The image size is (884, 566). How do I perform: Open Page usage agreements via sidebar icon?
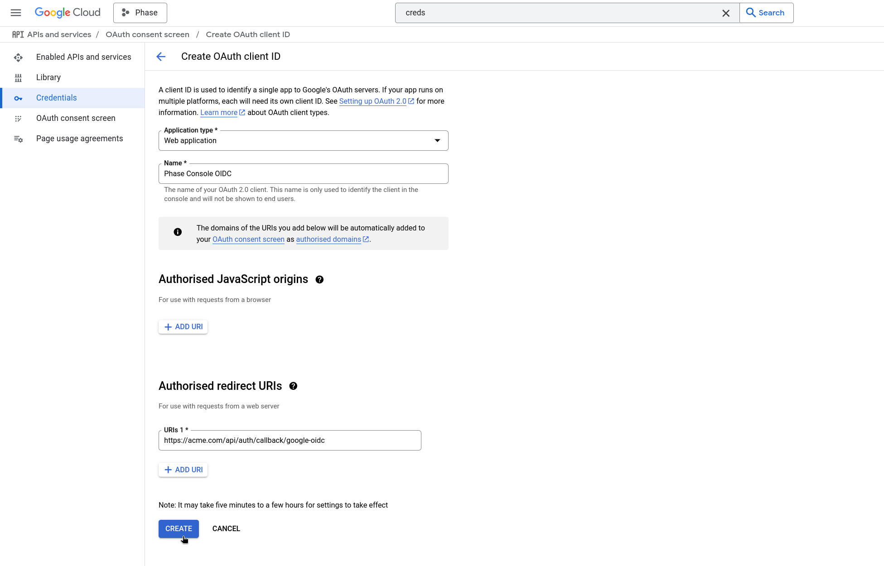(18, 139)
